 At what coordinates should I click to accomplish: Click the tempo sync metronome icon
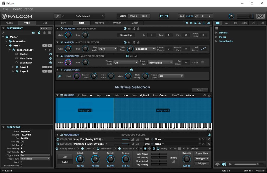coord(197,16)
